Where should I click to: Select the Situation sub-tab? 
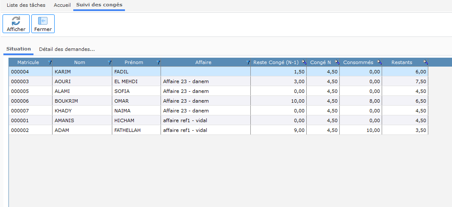point(19,49)
